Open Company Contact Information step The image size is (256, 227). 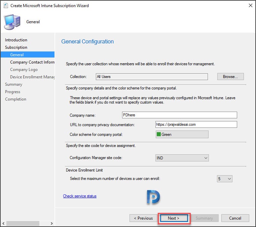[x=32, y=62]
